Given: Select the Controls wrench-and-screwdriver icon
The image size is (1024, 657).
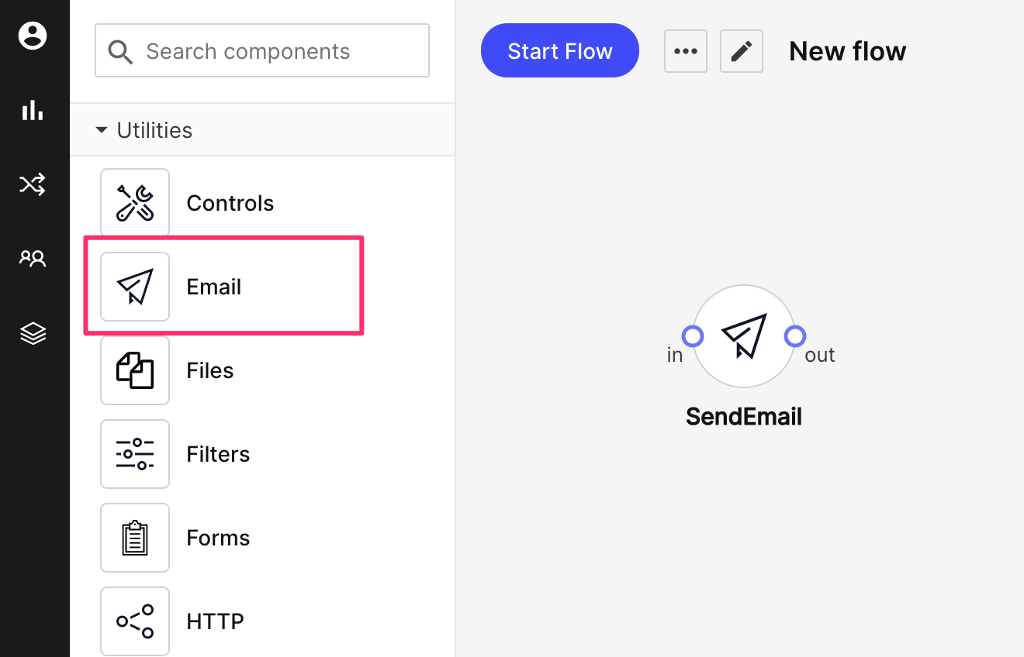Looking at the screenshot, I should pos(135,203).
